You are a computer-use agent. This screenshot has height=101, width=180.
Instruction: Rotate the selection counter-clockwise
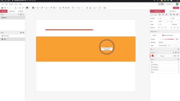point(66,8)
